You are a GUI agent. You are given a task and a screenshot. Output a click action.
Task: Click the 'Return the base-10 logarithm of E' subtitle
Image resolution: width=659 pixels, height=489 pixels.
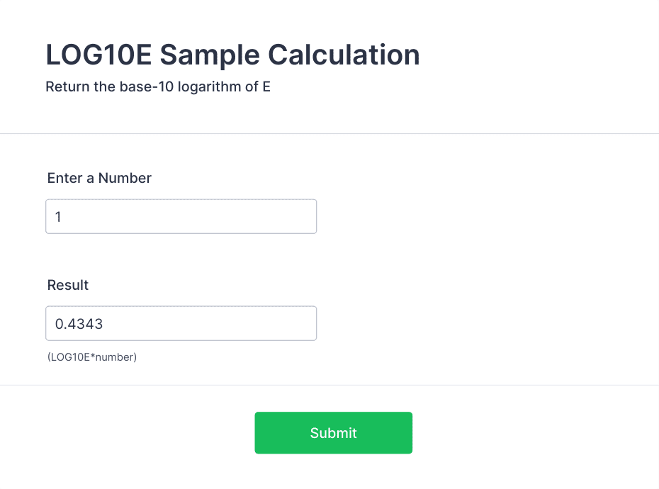click(x=157, y=86)
